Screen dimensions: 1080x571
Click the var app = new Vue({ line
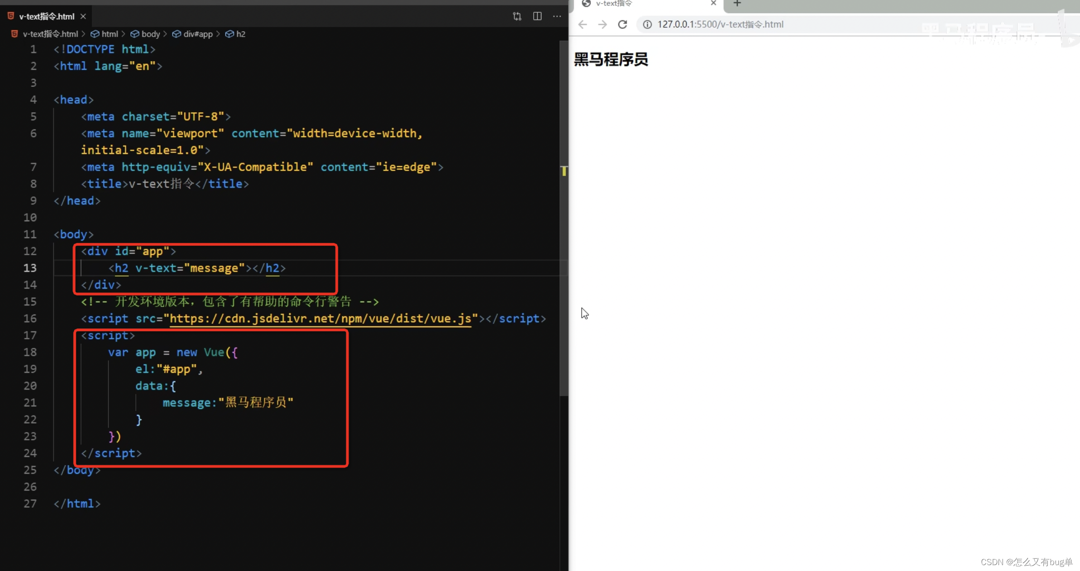(173, 352)
